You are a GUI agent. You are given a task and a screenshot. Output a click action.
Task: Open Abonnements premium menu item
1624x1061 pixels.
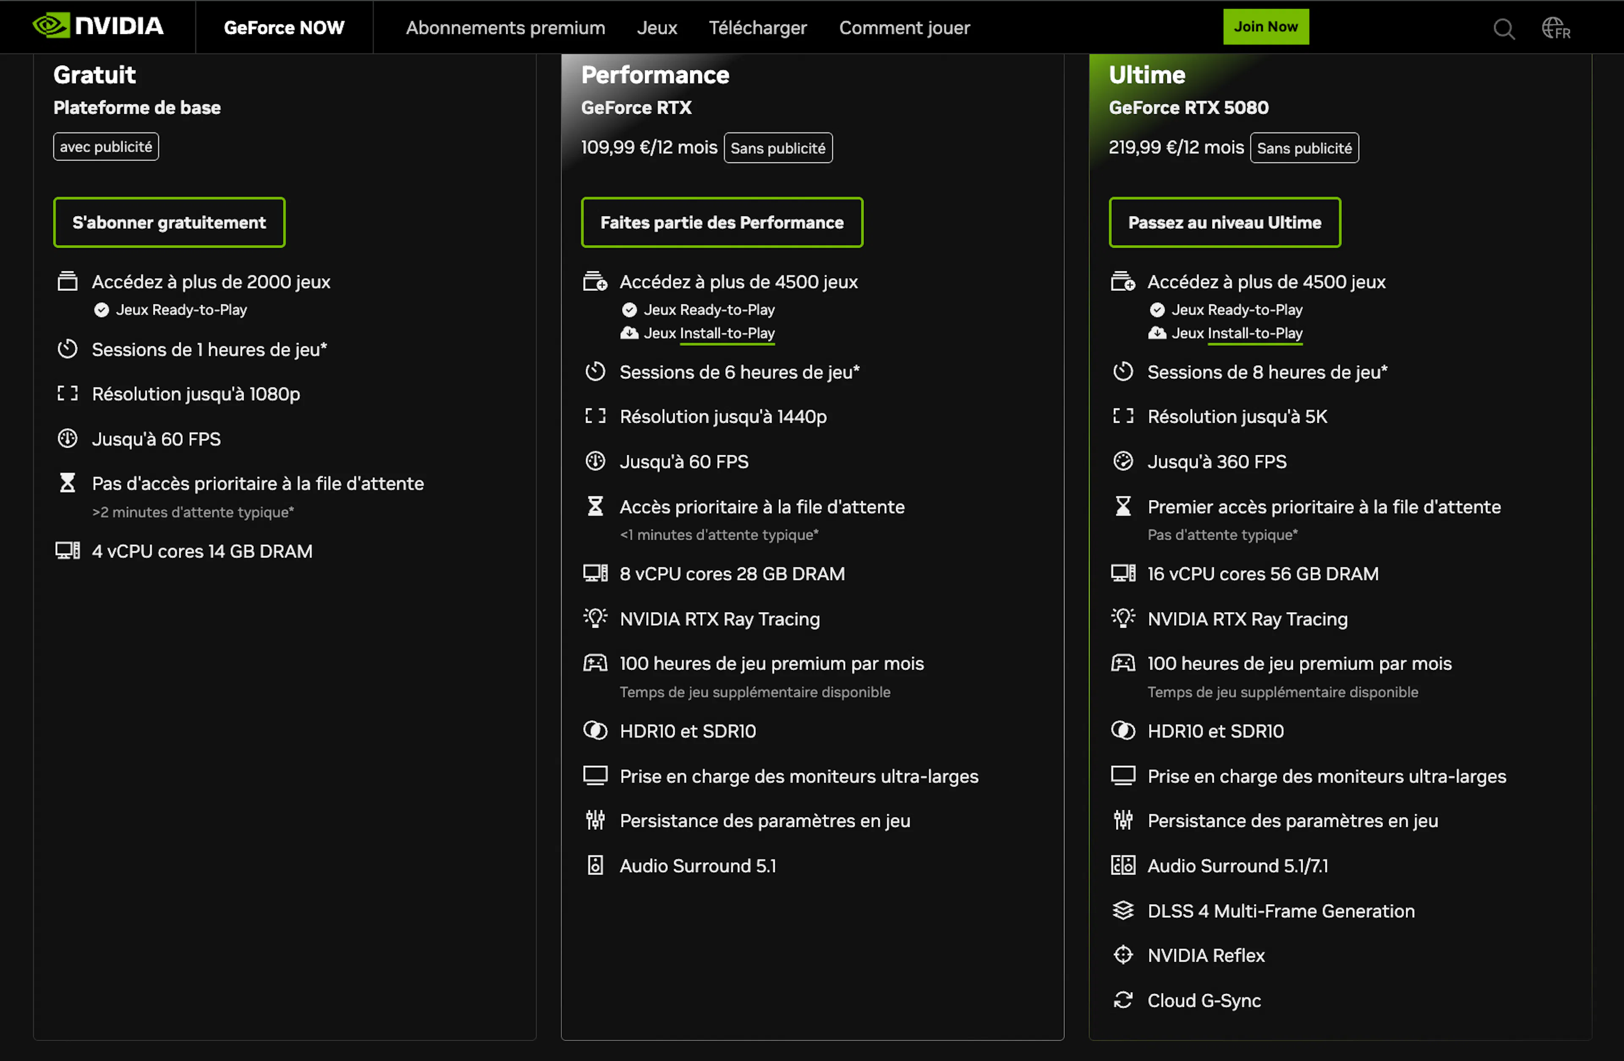click(506, 27)
